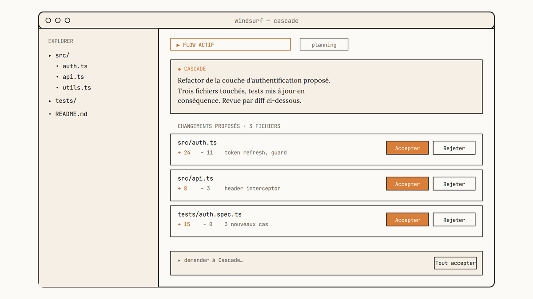Click the src/auth.ts file name
The image size is (533, 299).
point(197,143)
